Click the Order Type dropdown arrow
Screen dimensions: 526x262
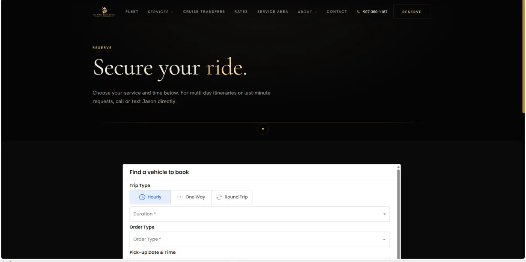(x=384, y=239)
